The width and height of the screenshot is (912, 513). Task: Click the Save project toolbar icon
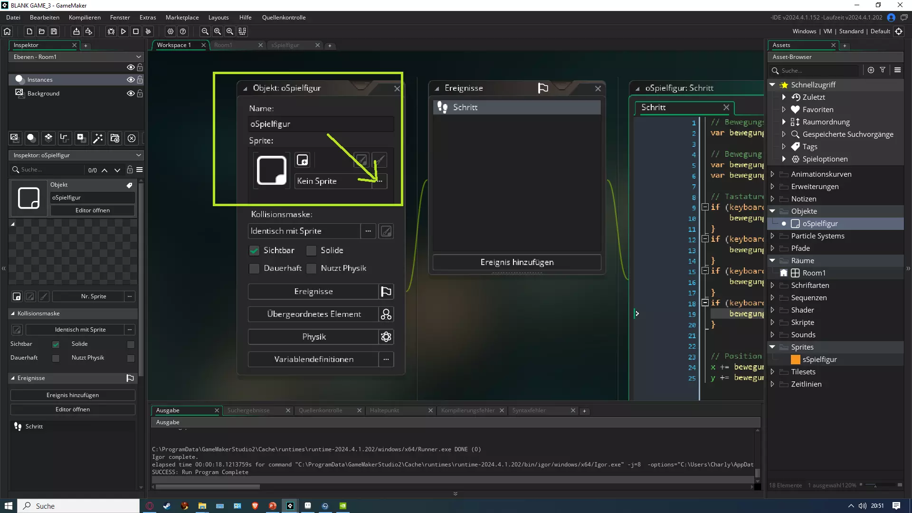(54, 31)
